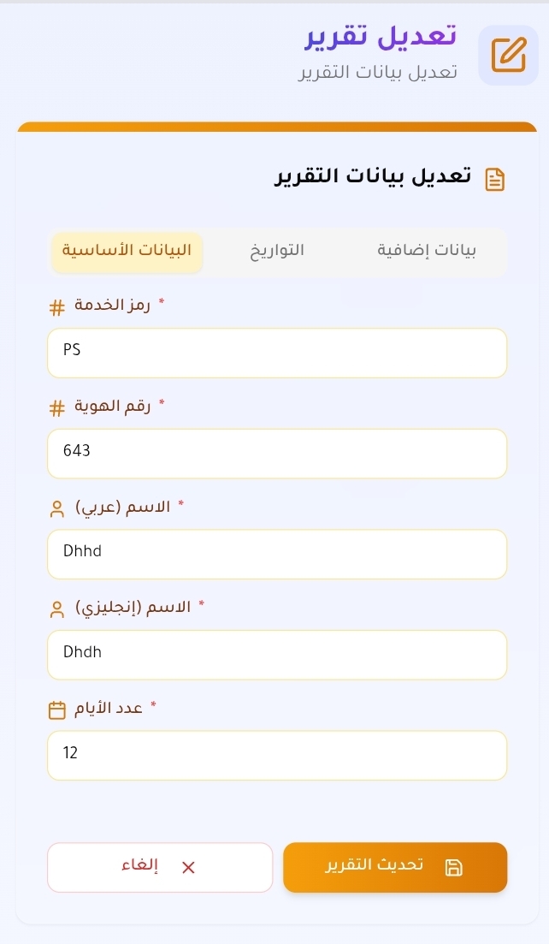Image resolution: width=549 pixels, height=944 pixels.
Task: Select the person icon beside الاسم (عربي)
Action: pos(56,508)
